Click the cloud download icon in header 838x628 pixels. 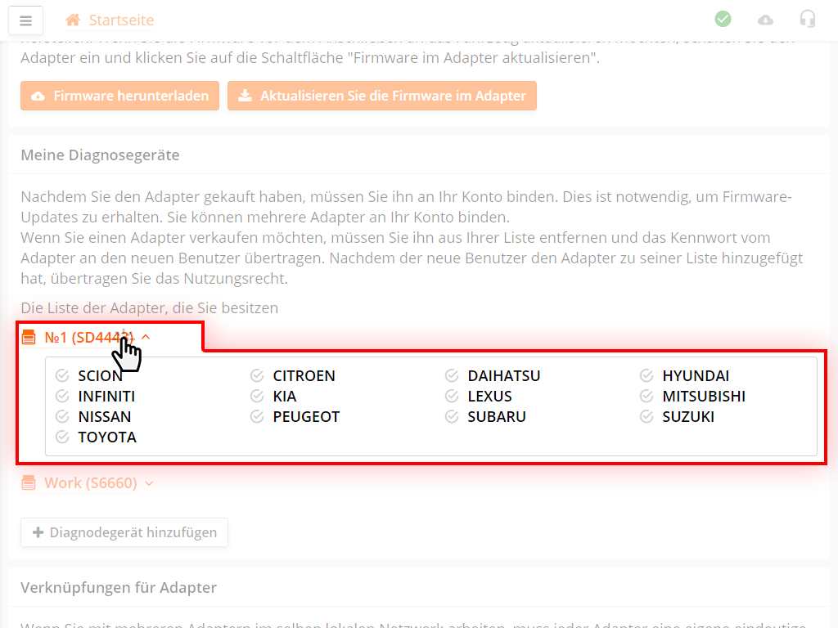(x=765, y=20)
